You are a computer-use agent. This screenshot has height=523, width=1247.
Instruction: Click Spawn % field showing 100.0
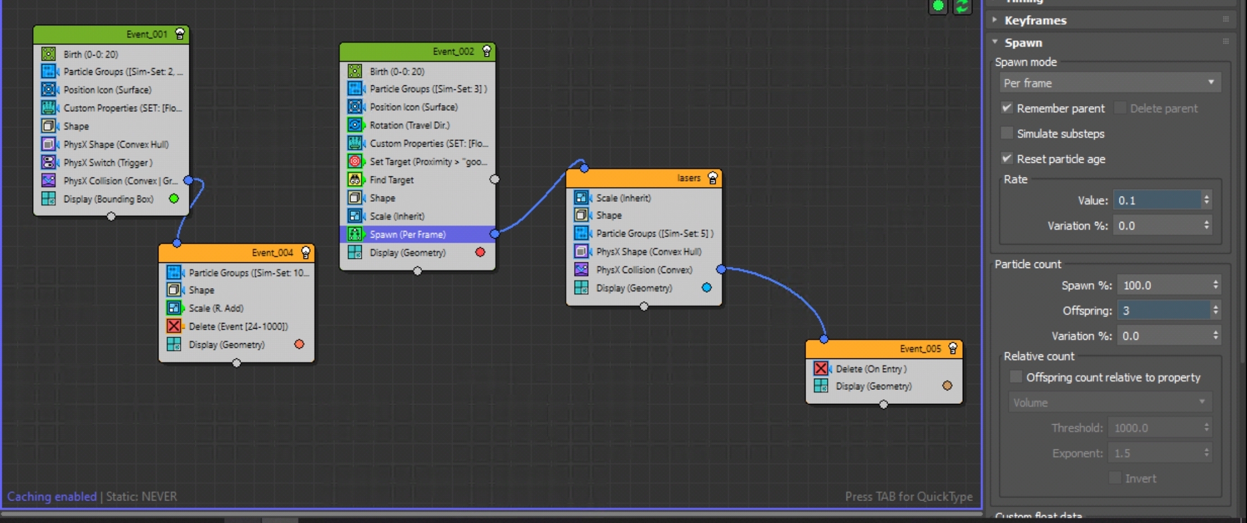click(1164, 285)
